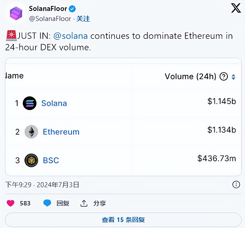Click the reply speech bubble icon
The width and height of the screenshot is (245, 228).
click(47, 203)
